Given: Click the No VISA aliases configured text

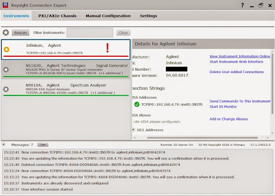Looking at the screenshot, I should [156, 122].
